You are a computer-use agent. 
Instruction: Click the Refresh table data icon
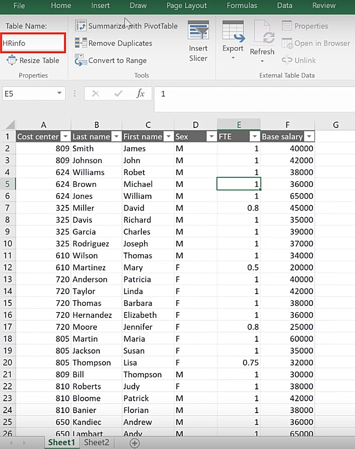262,39
